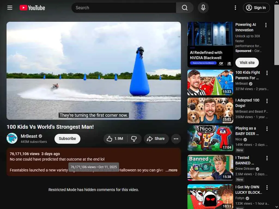Click Visit site ad button

tap(247, 63)
